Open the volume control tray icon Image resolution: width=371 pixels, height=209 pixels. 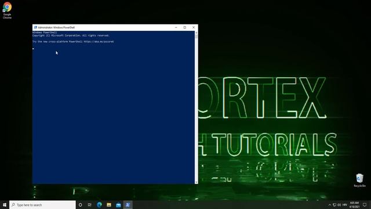339,205
